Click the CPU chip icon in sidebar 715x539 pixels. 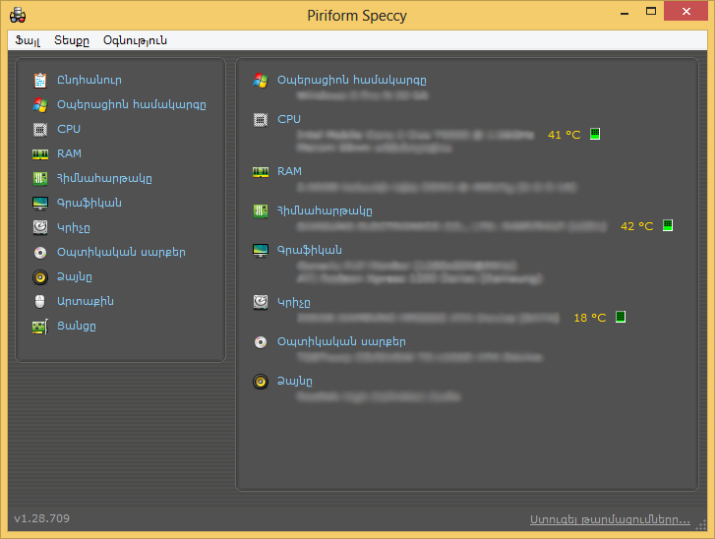pyautogui.click(x=40, y=130)
